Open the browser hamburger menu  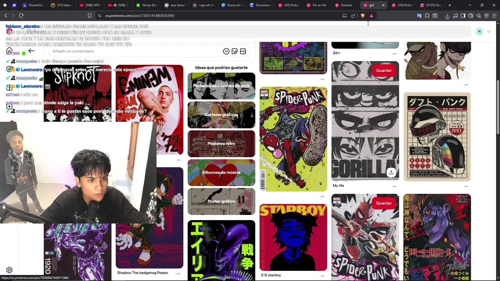coord(495,16)
